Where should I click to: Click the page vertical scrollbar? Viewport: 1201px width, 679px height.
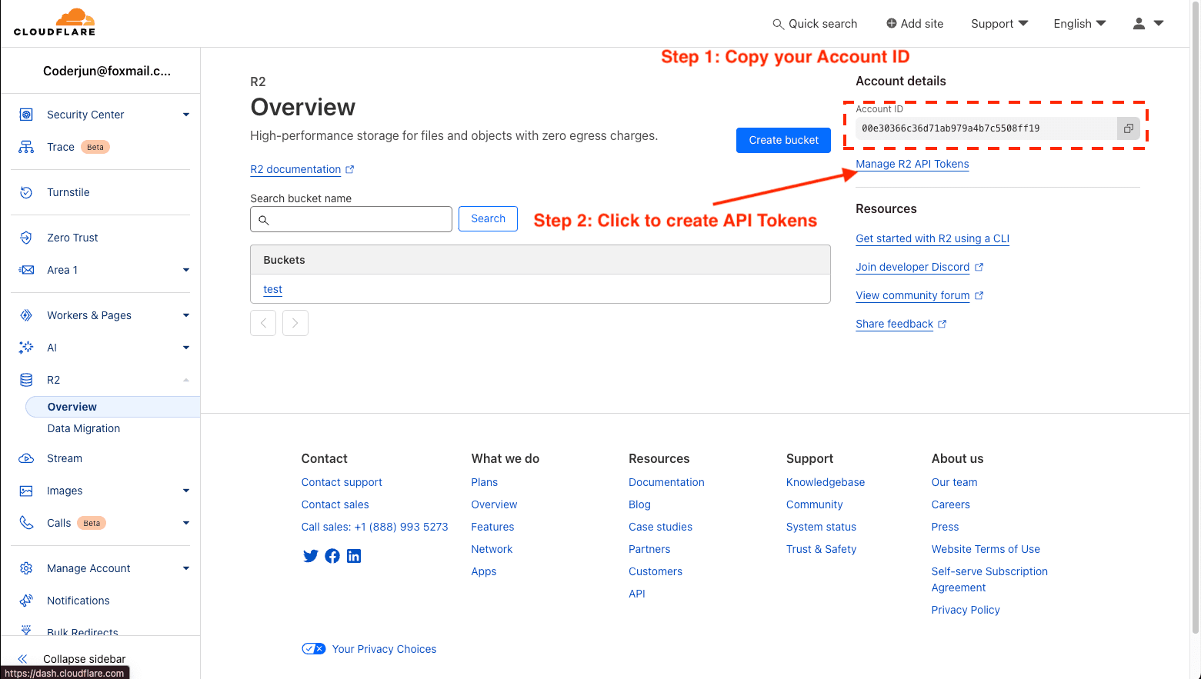click(1195, 317)
